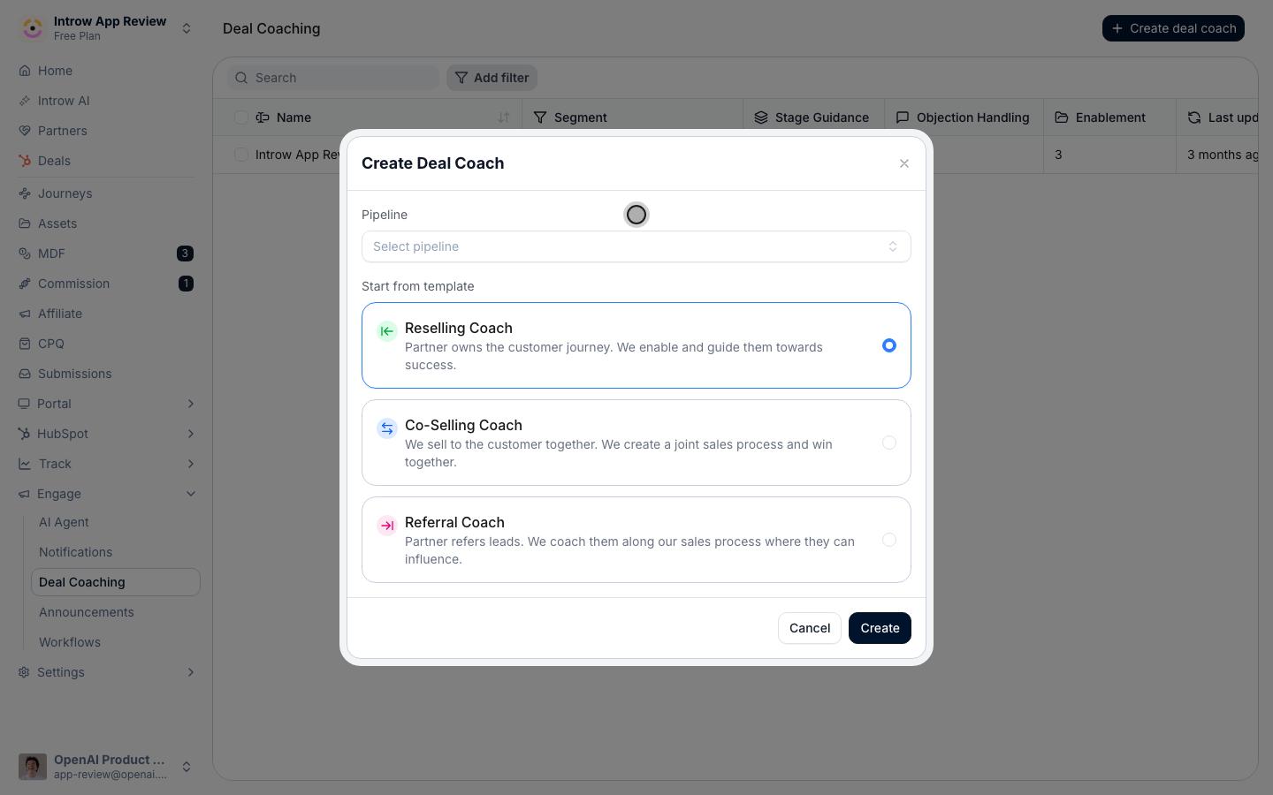The width and height of the screenshot is (1273, 795).
Task: Click Cancel in the Create Deal Coach dialog
Action: point(810,628)
